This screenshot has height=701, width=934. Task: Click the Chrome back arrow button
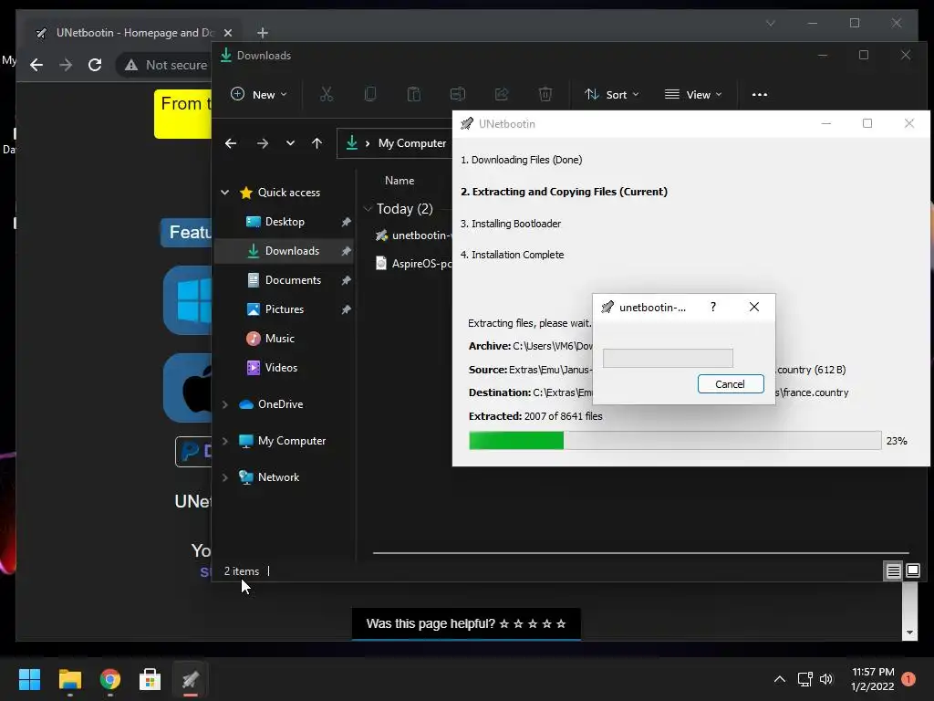pyautogui.click(x=36, y=65)
